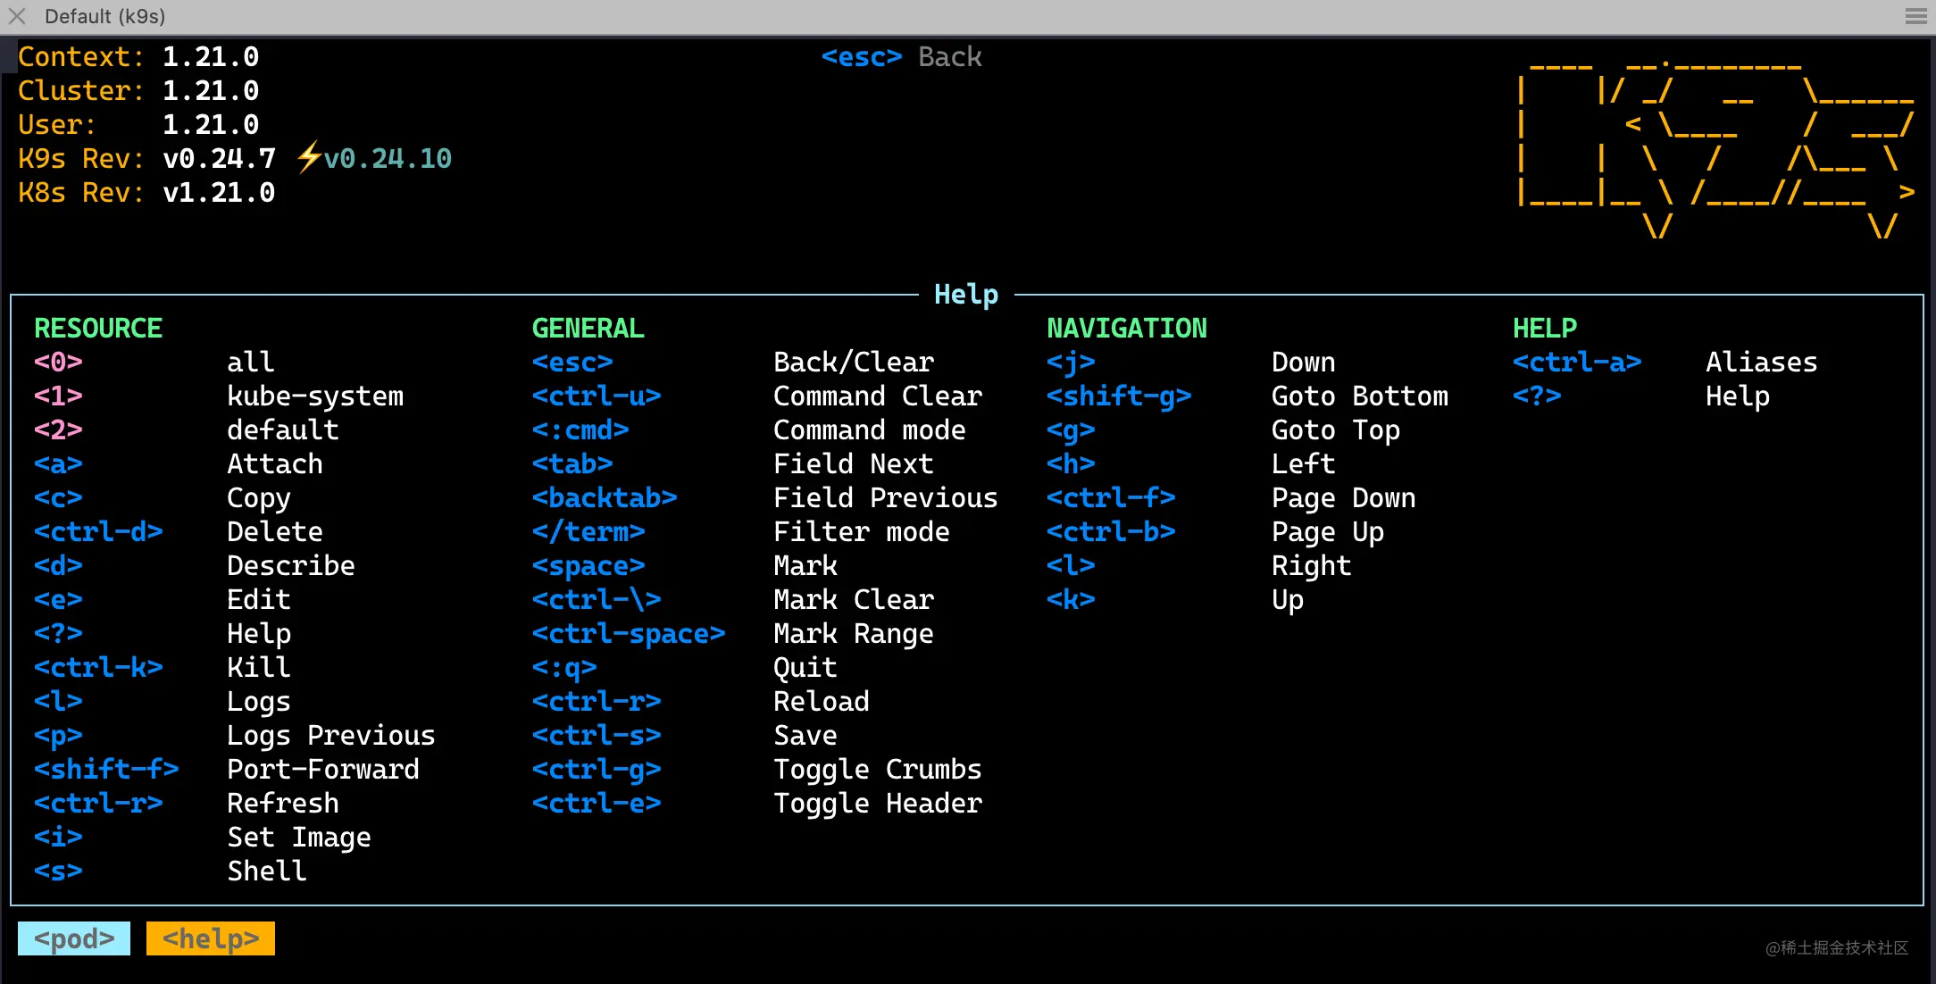Click the Attach action

click(x=275, y=464)
